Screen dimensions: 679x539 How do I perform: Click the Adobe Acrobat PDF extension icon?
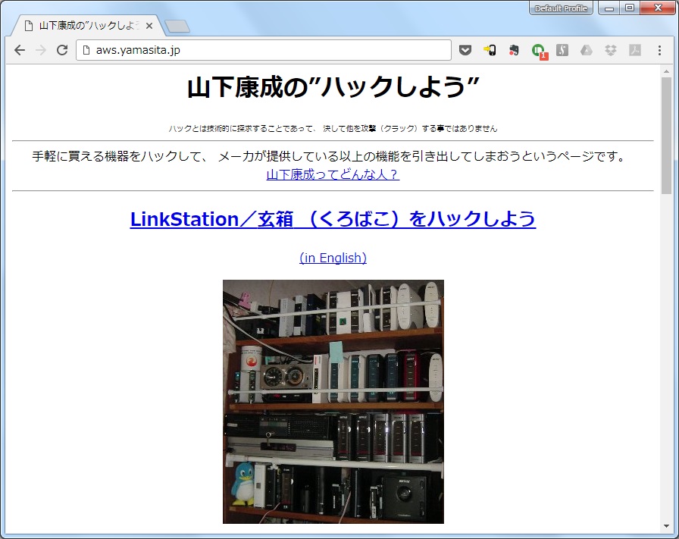(x=635, y=50)
